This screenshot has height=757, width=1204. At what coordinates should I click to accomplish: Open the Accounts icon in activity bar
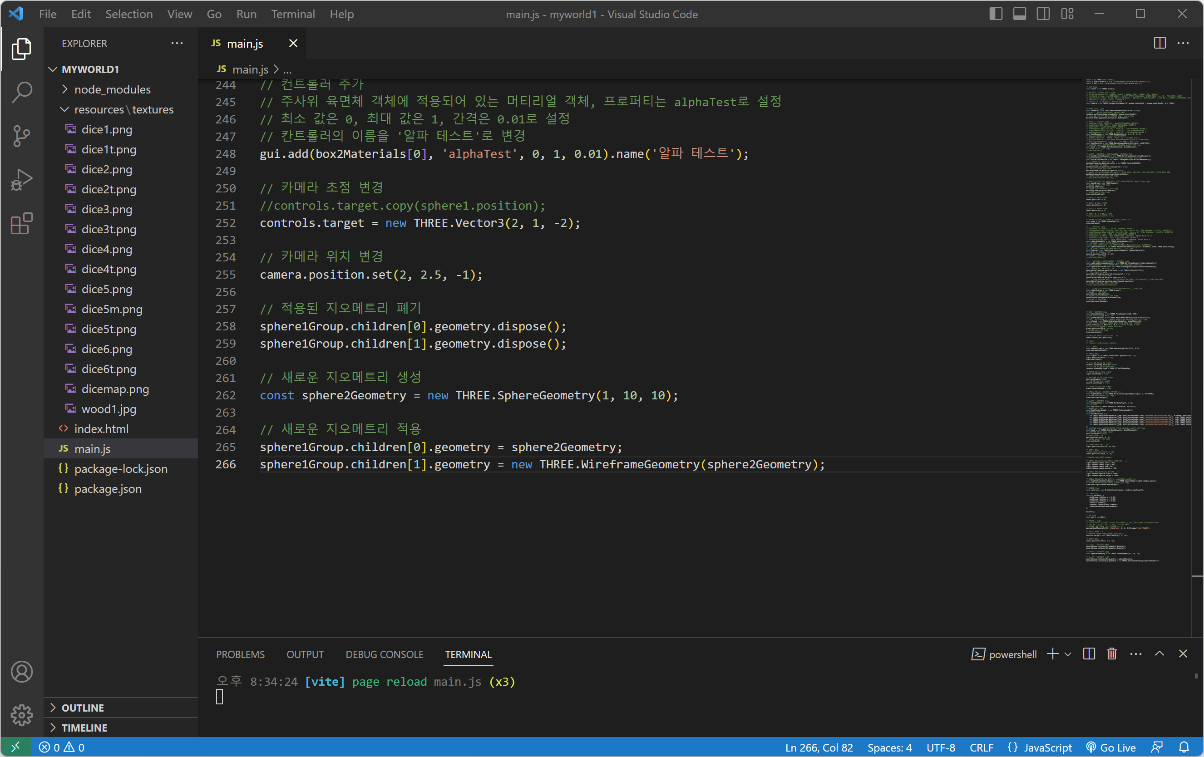pos(21,671)
